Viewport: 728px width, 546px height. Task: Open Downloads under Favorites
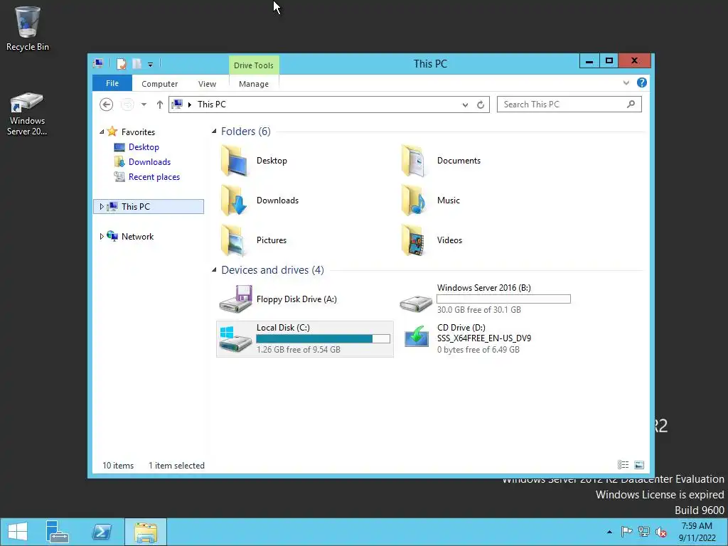[x=149, y=162]
